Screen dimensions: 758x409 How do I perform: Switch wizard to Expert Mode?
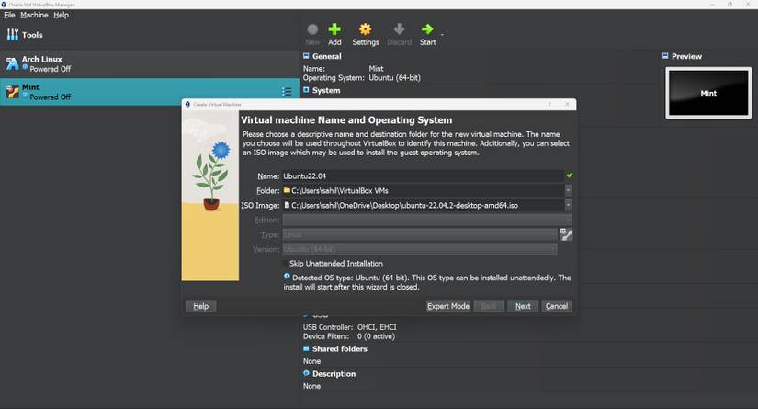448,306
